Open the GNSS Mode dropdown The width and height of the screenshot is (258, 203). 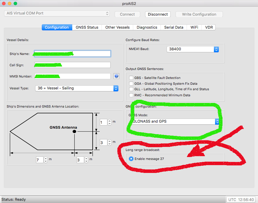point(174,121)
